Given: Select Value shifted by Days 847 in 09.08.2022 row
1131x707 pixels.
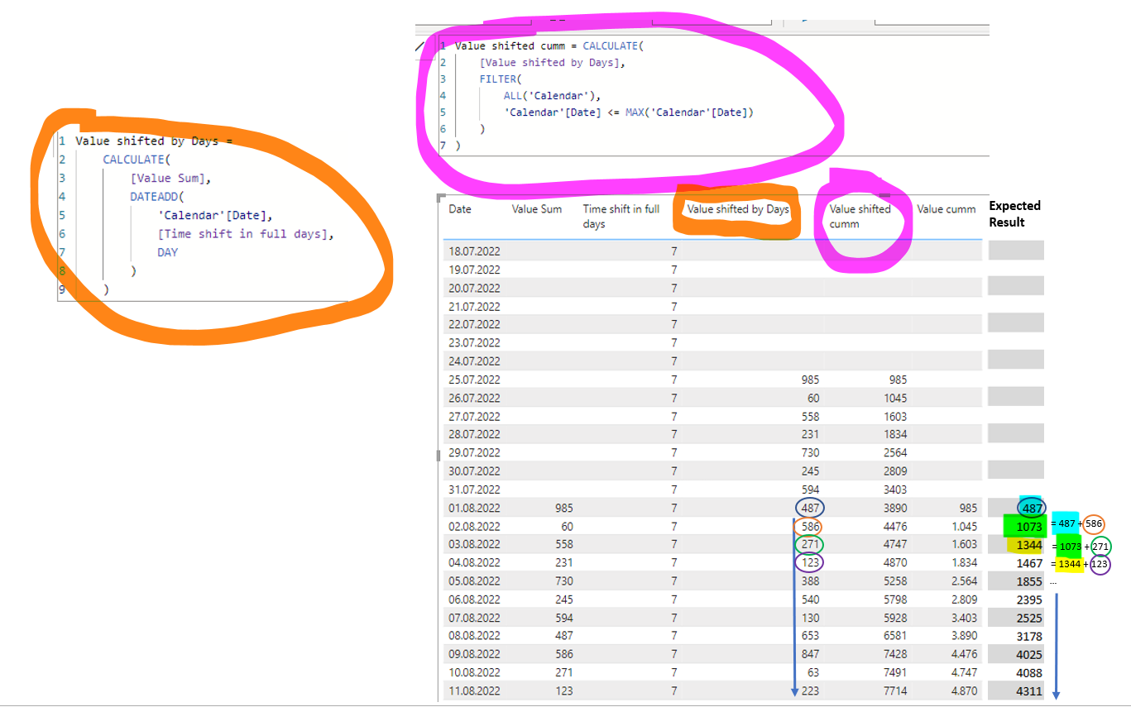Looking at the screenshot, I should pyautogui.click(x=810, y=654).
